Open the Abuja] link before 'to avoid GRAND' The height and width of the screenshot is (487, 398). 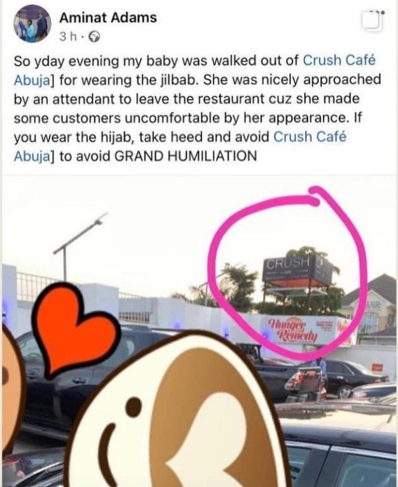pos(34,156)
